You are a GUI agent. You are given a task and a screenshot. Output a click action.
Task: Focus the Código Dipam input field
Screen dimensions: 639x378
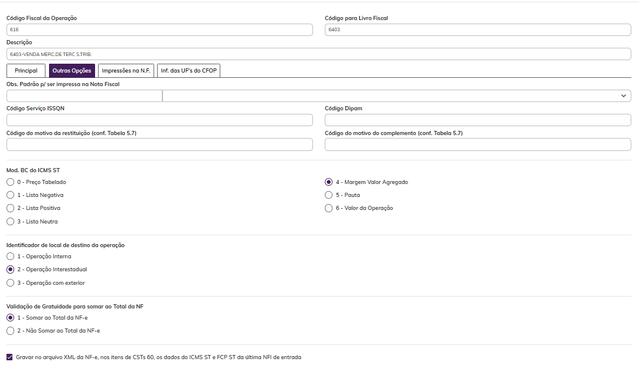click(x=478, y=120)
